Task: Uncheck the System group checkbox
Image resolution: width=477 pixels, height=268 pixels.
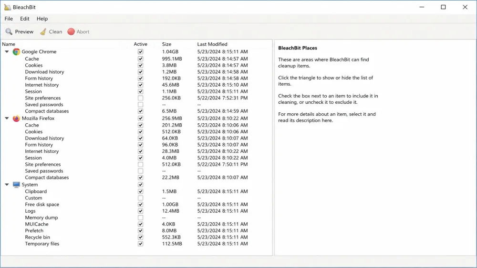Action: (x=140, y=185)
